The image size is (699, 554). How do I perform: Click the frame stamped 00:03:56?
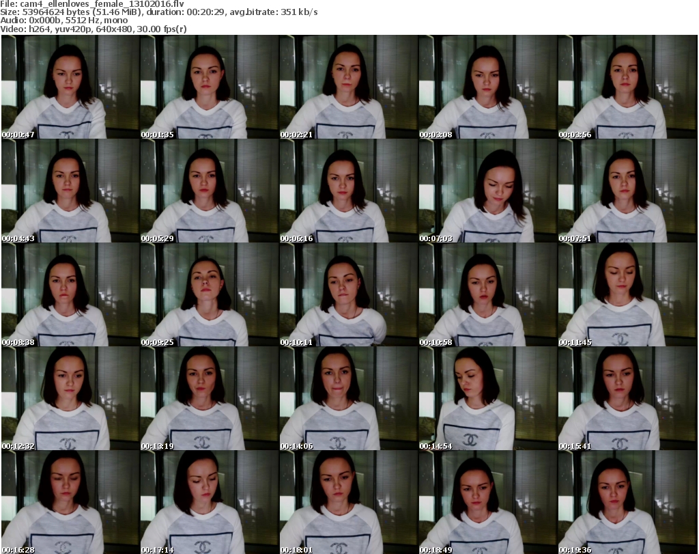pos(627,87)
